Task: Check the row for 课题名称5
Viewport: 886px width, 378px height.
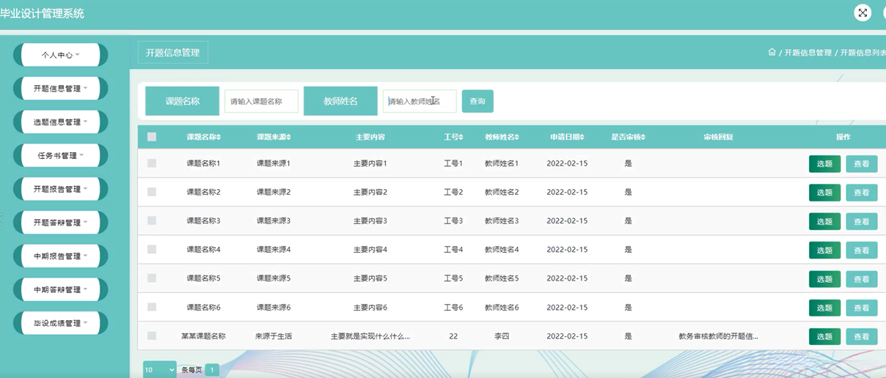Action: coord(152,278)
